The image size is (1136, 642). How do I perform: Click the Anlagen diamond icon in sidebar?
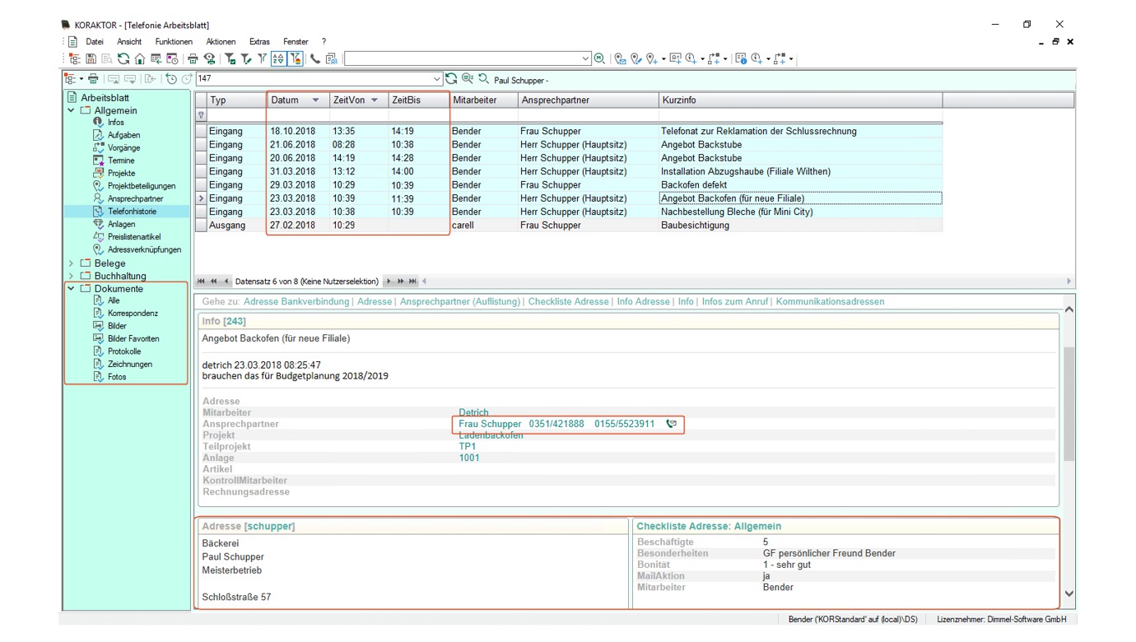99,224
